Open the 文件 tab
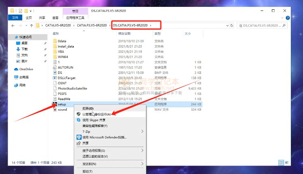This screenshot has width=303, height=174. pyautogui.click(x=15, y=17)
